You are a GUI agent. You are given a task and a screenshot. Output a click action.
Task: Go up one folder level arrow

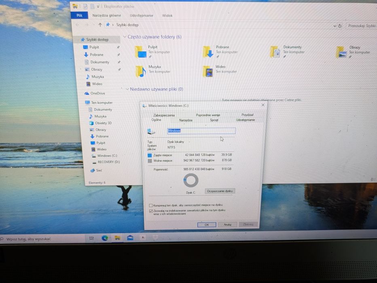pyautogui.click(x=100, y=25)
